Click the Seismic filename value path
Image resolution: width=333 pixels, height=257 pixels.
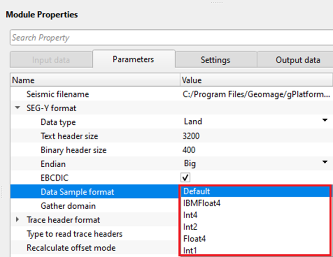point(257,94)
